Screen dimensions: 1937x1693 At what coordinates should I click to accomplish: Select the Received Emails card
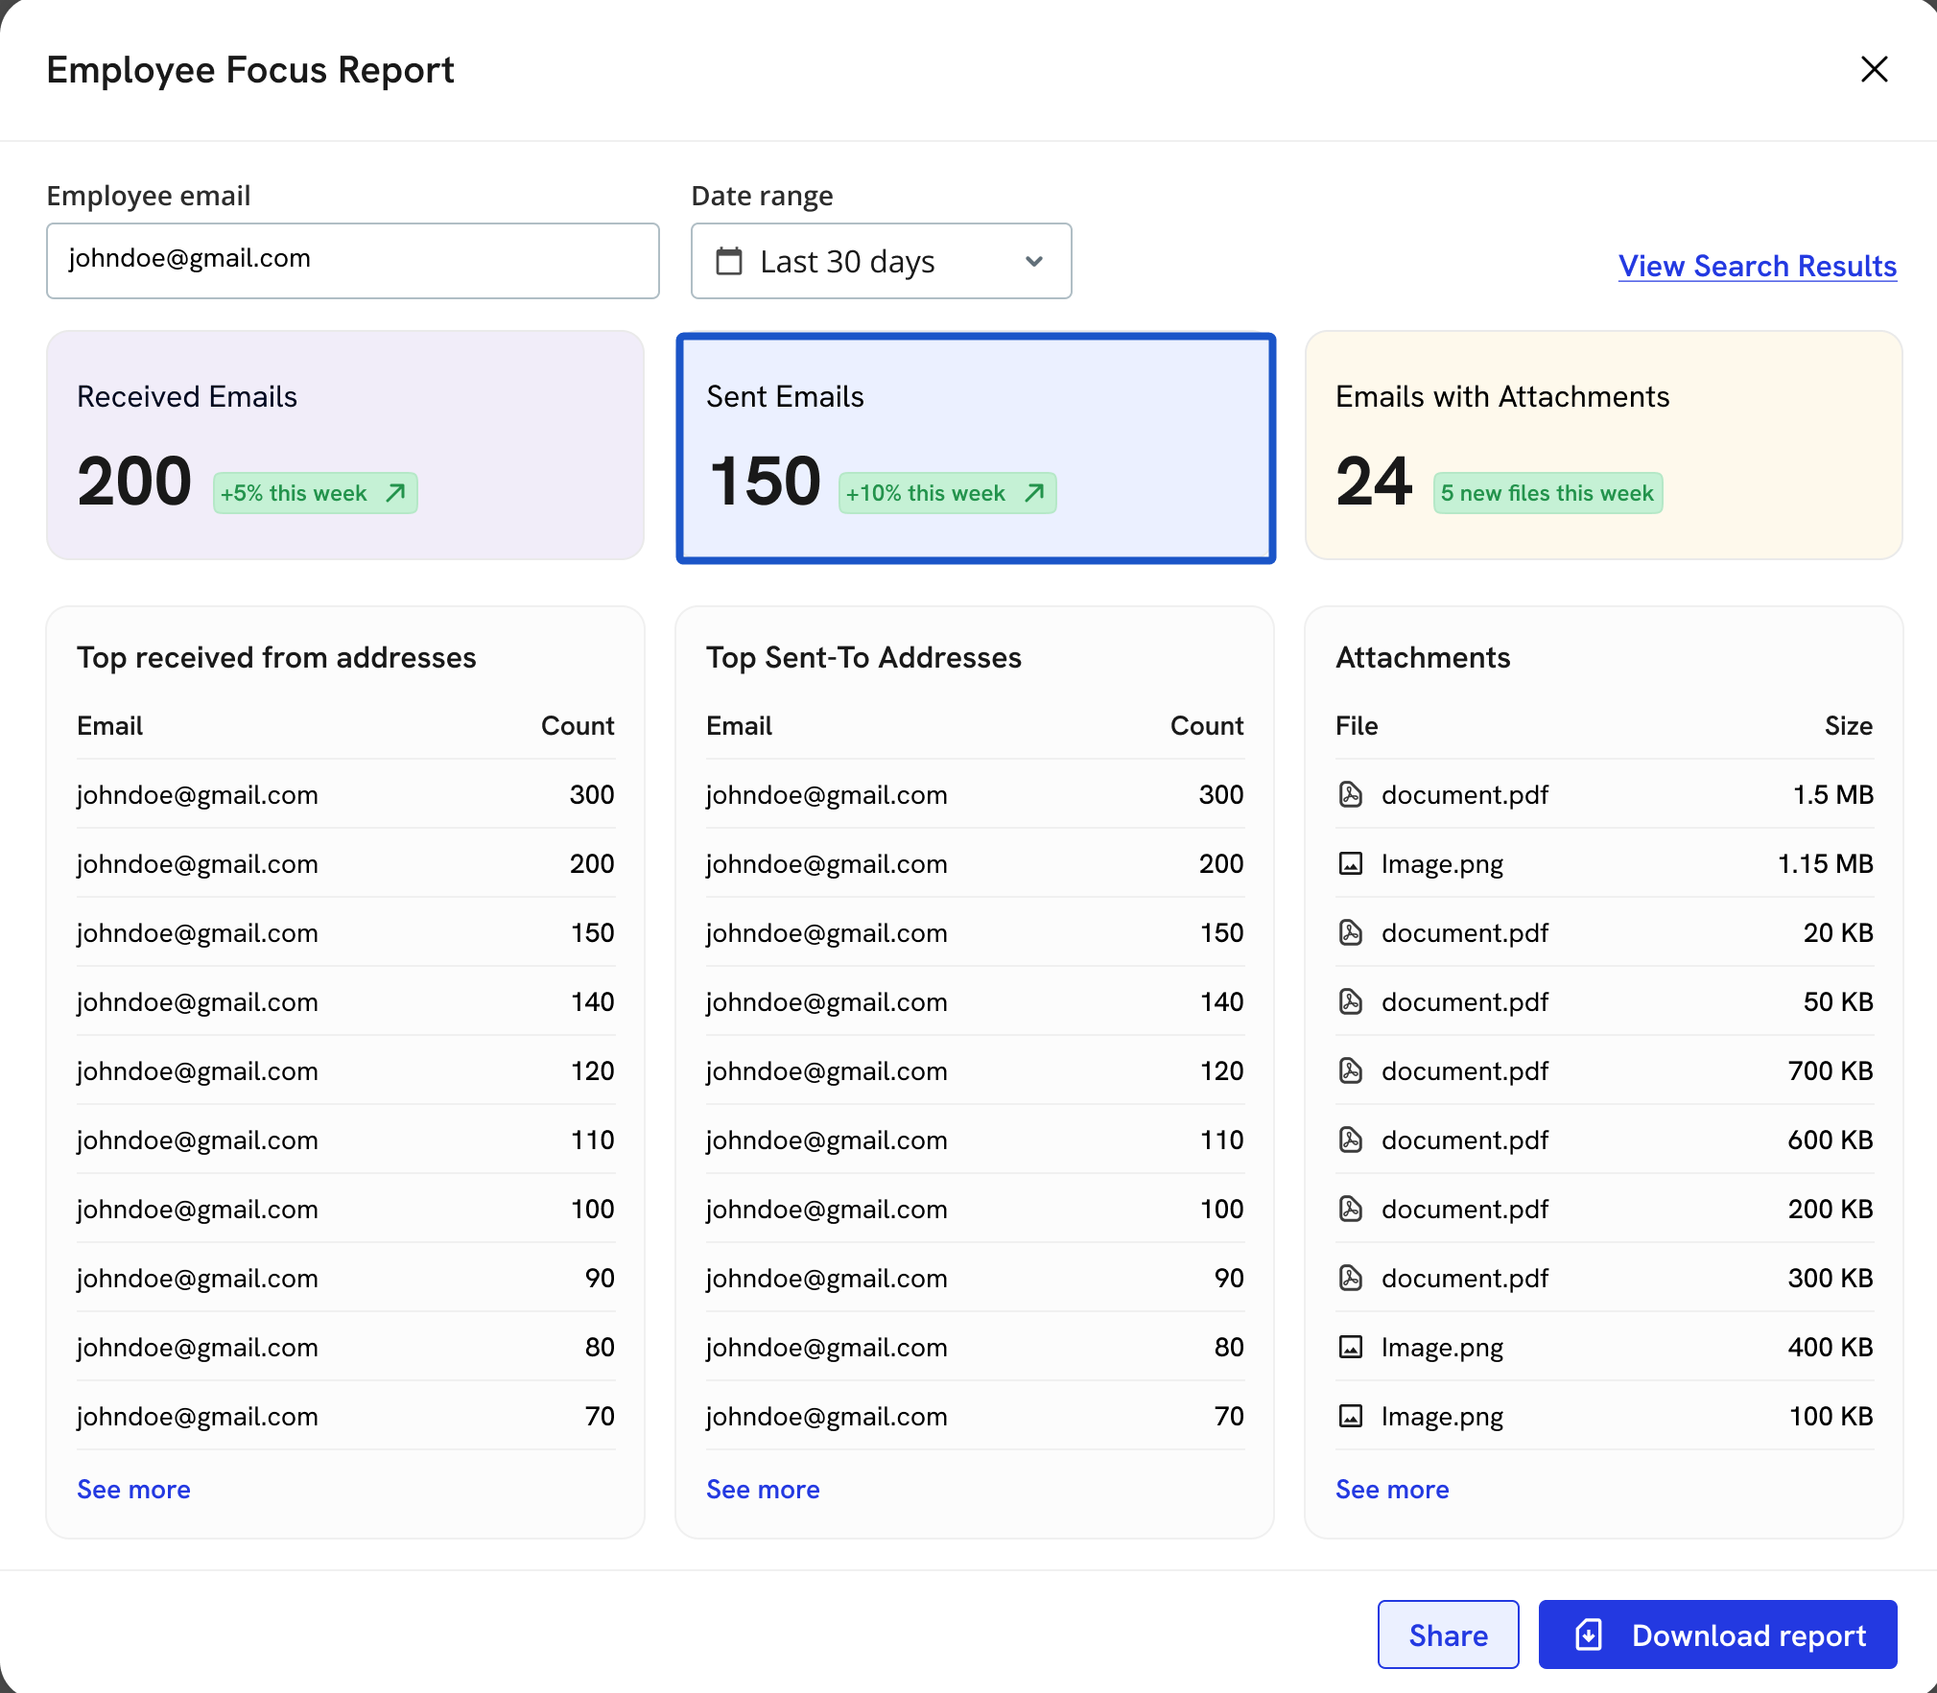pos(345,445)
